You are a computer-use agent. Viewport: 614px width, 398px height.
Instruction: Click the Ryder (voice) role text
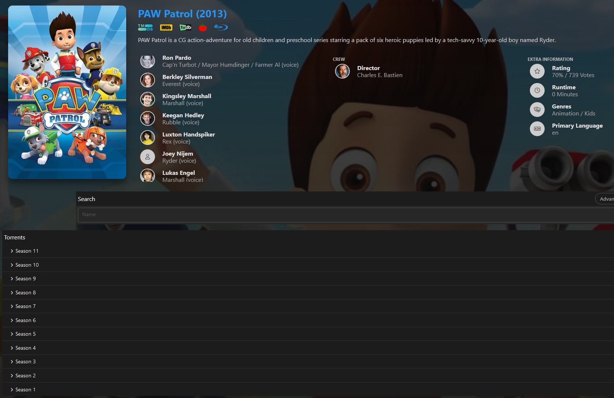coord(179,161)
